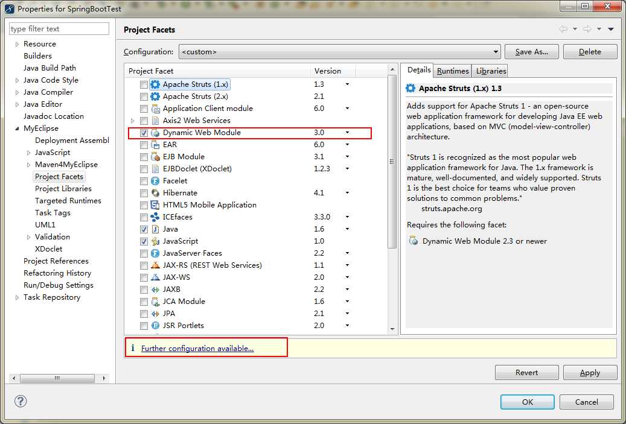626x424 pixels.
Task: Open the Configuration <custom> combo box
Action: tap(339, 52)
